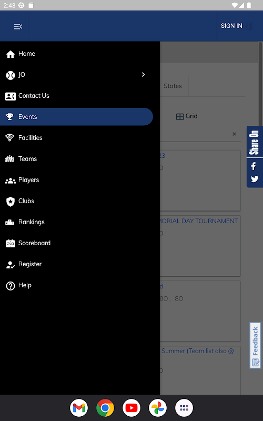Open Rankings podium icon
Image resolution: width=263 pixels, height=421 pixels.
[x=9, y=222]
